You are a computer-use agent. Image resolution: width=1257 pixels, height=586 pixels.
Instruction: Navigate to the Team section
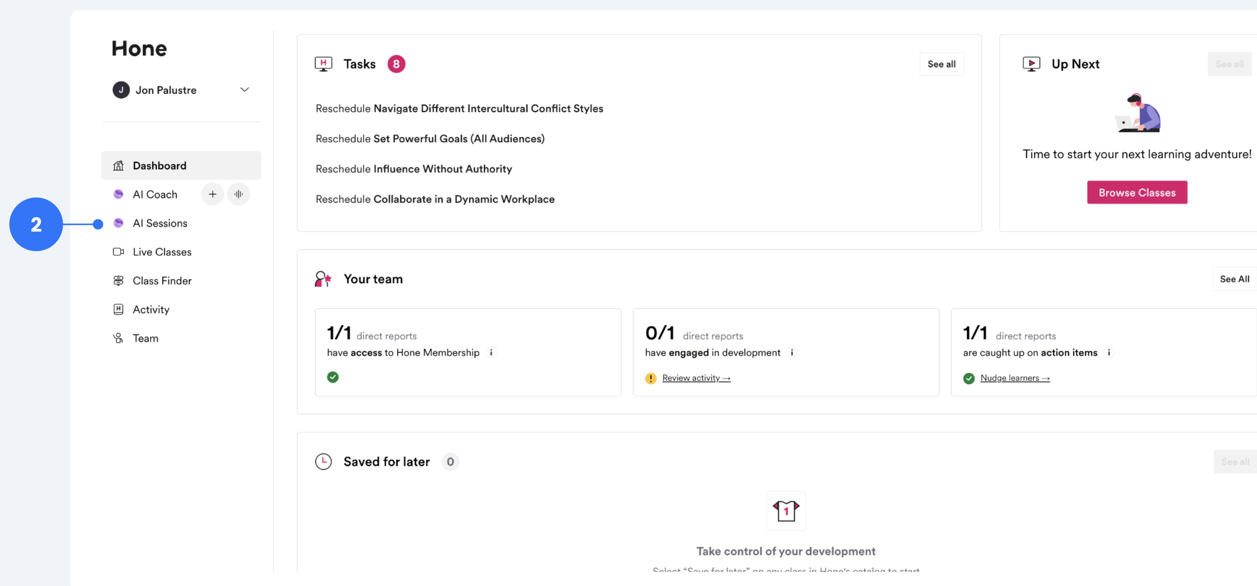(145, 338)
